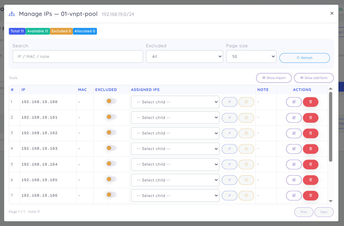
Task: Edit the 192.168.19.101 row
Action: tap(294, 118)
